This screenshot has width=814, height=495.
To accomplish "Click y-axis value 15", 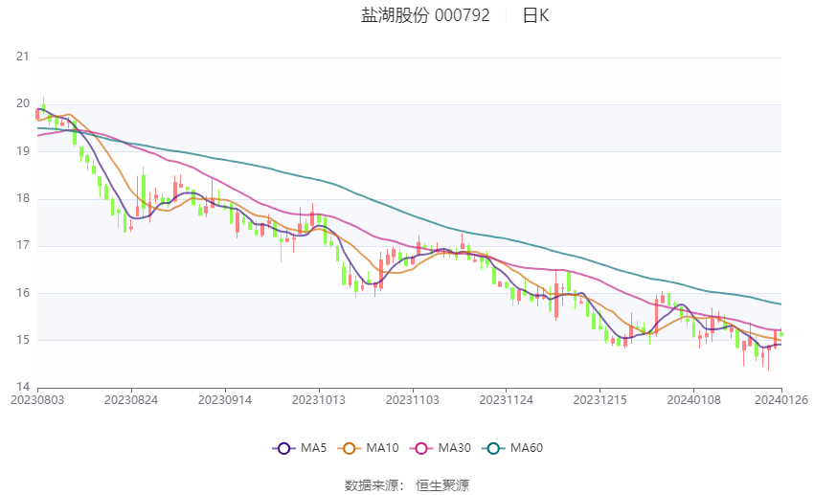I will [23, 341].
